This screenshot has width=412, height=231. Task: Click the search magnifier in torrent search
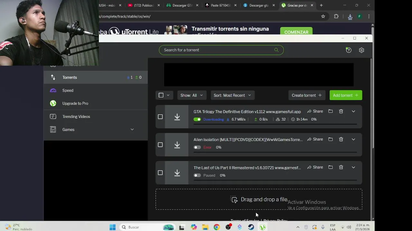click(x=276, y=50)
